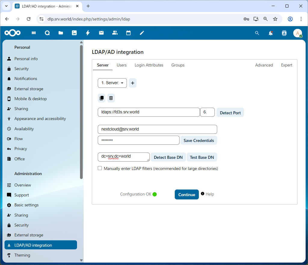The image size is (308, 265).
Task: Click the left sidebar scrollbar
Action: [x=81, y=111]
